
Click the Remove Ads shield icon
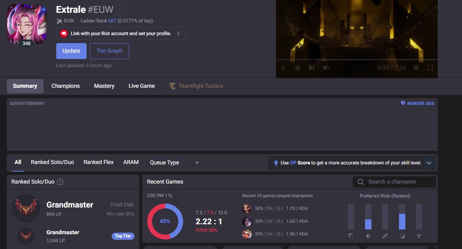(x=403, y=103)
